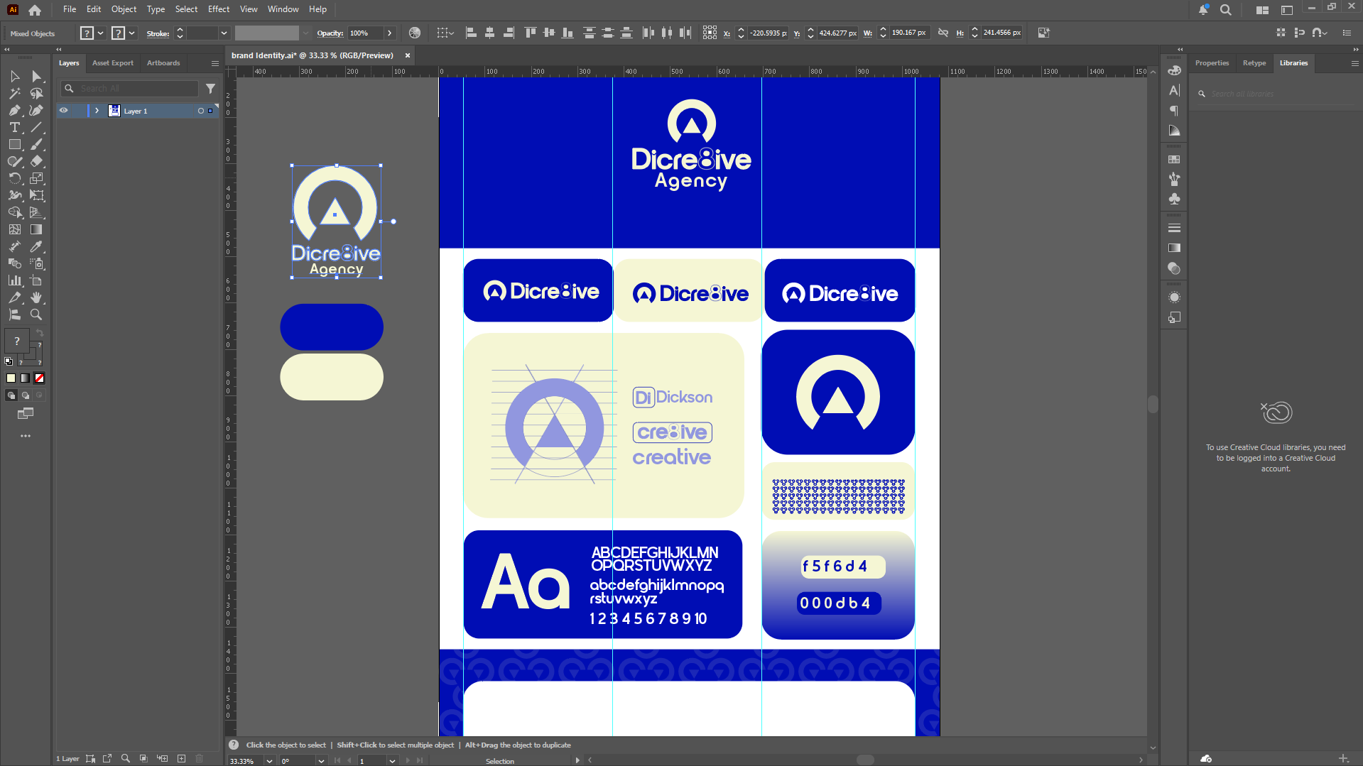
Task: Open the File menu
Action: (x=69, y=9)
